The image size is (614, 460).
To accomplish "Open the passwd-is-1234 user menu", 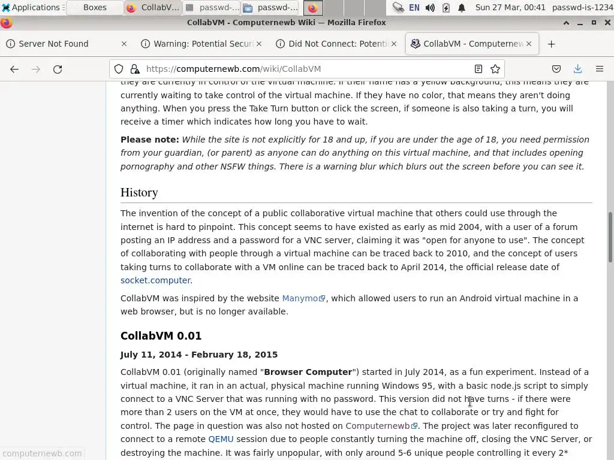I will click(x=582, y=7).
